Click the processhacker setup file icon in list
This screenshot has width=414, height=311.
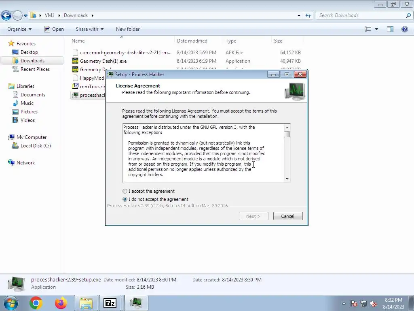pyautogui.click(x=75, y=95)
